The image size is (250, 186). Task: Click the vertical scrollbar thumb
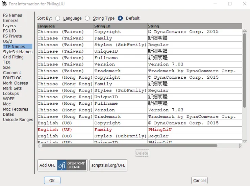(x=244, y=71)
